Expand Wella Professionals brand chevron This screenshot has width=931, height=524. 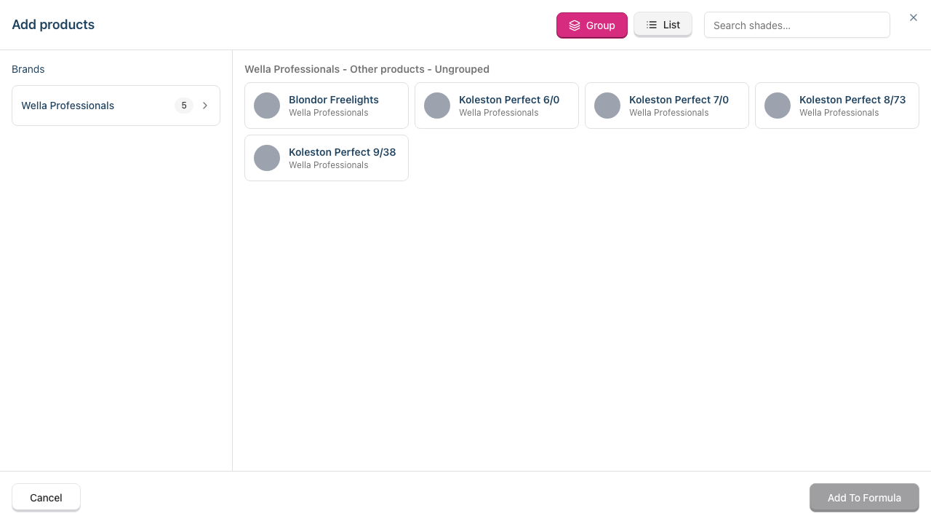[205, 106]
